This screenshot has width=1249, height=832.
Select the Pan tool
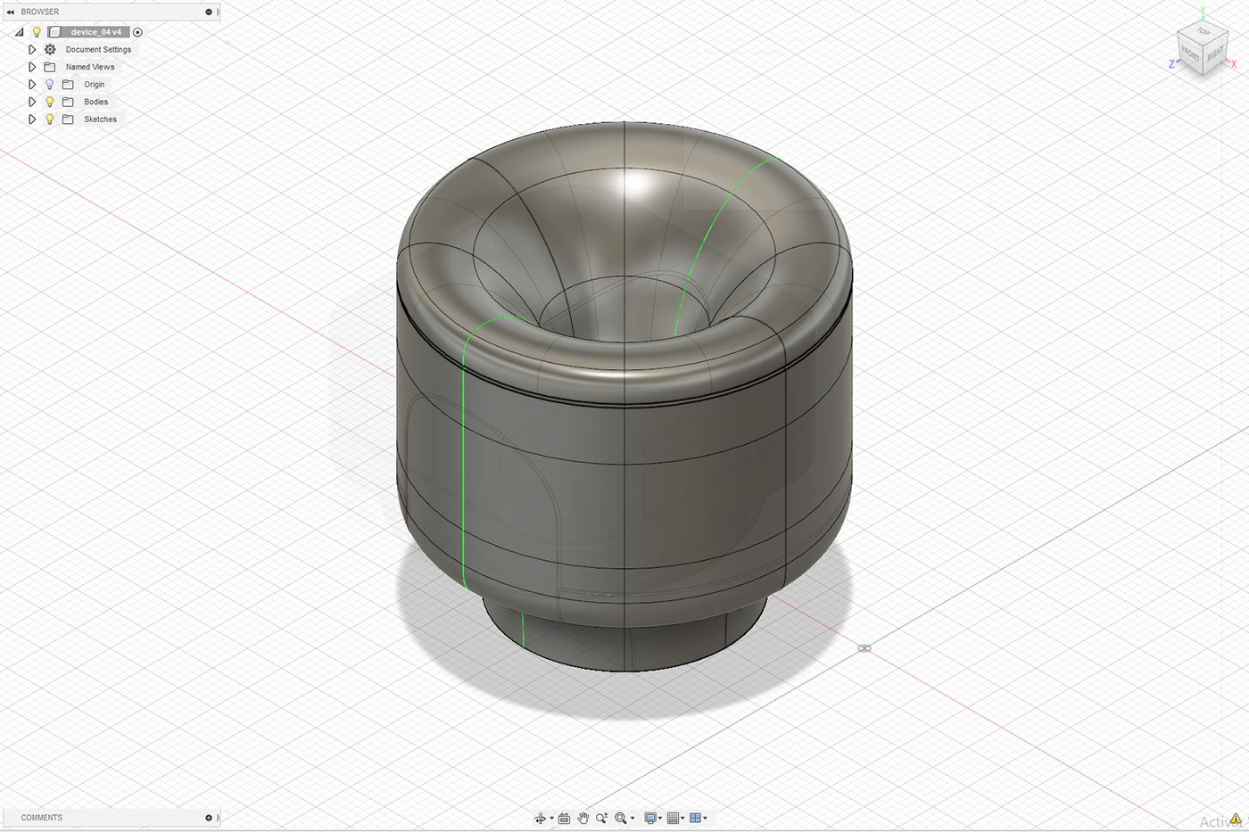click(583, 818)
